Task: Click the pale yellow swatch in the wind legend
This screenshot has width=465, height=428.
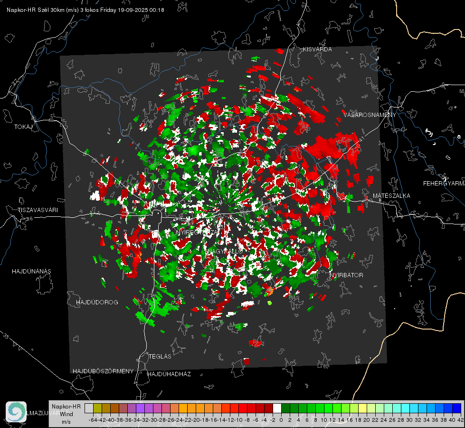Action: [x=362, y=408]
